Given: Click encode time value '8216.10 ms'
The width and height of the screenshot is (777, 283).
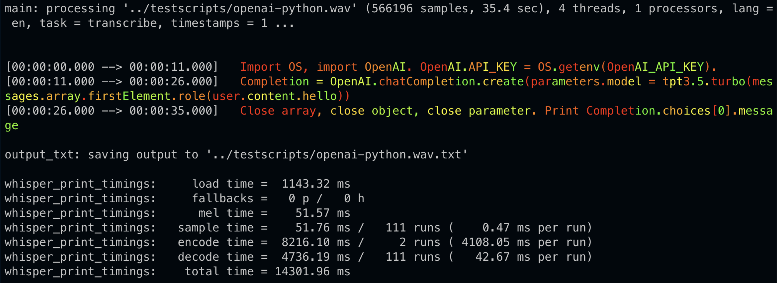Looking at the screenshot, I should (316, 242).
